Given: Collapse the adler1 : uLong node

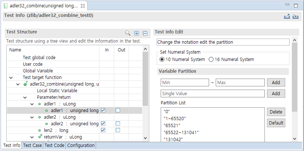Looking at the screenshot, I should tap(32, 104).
